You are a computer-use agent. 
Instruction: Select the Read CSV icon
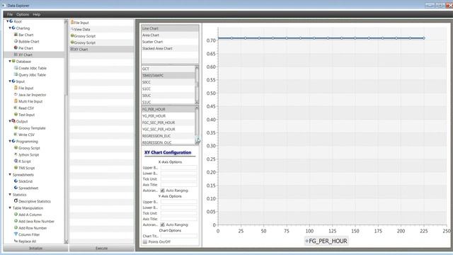tap(16, 108)
